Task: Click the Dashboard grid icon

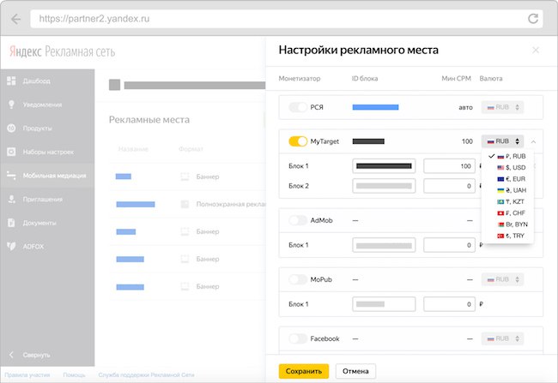Action: [11, 81]
